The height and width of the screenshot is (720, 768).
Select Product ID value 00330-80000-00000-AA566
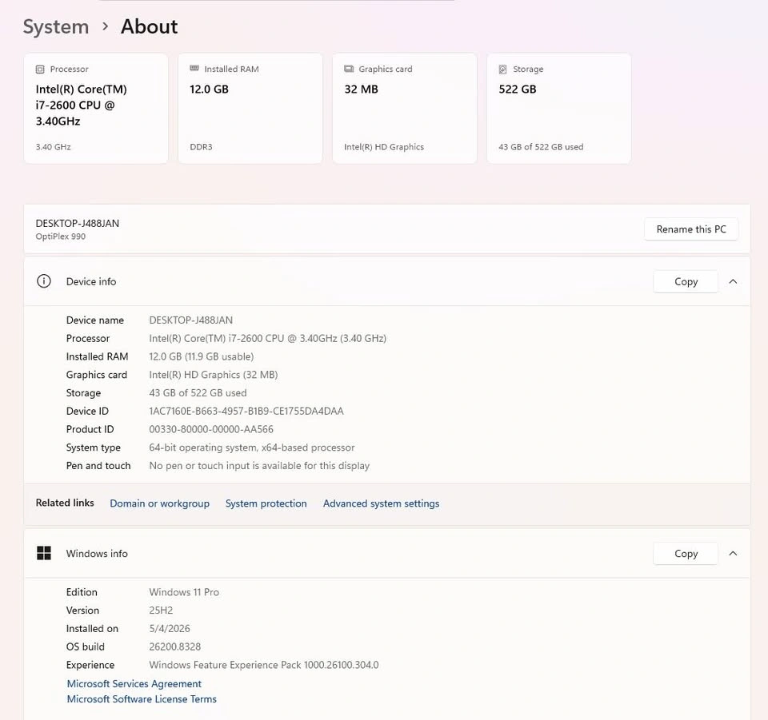coord(211,429)
